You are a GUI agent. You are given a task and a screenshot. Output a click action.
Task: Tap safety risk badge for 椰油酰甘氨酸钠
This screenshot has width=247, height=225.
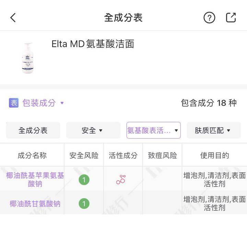click(x=84, y=204)
